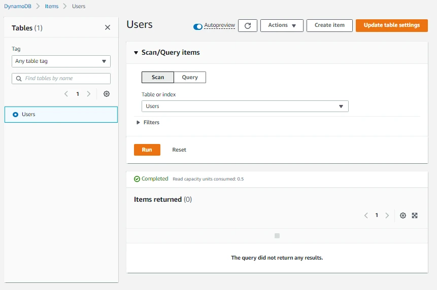Open the Table or index dropdown

pyautogui.click(x=245, y=106)
